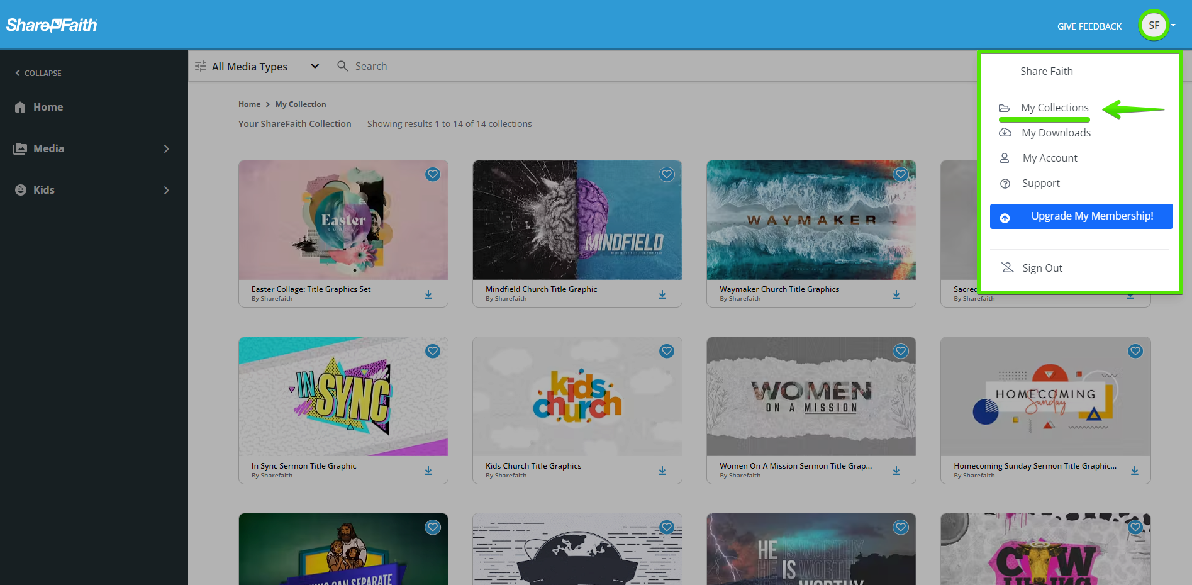Click GIVE FEEDBACK link
The height and width of the screenshot is (585, 1192).
[1089, 26]
